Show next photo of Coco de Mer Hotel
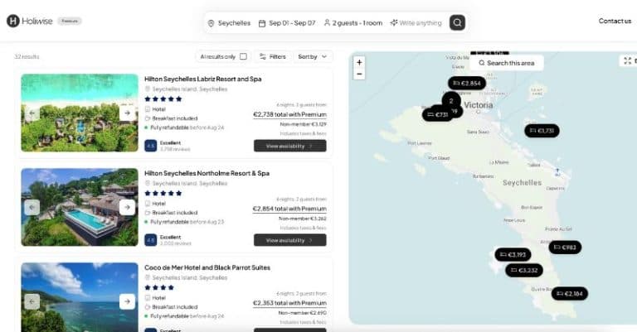Viewport: 637px width, 332px height. [127, 301]
